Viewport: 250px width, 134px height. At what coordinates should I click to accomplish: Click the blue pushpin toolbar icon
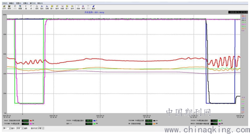(x=93, y=7)
